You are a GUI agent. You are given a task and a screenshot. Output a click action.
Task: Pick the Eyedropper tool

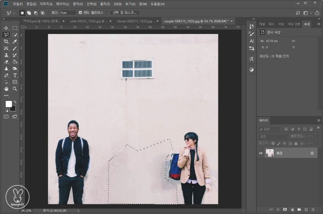coord(15,42)
